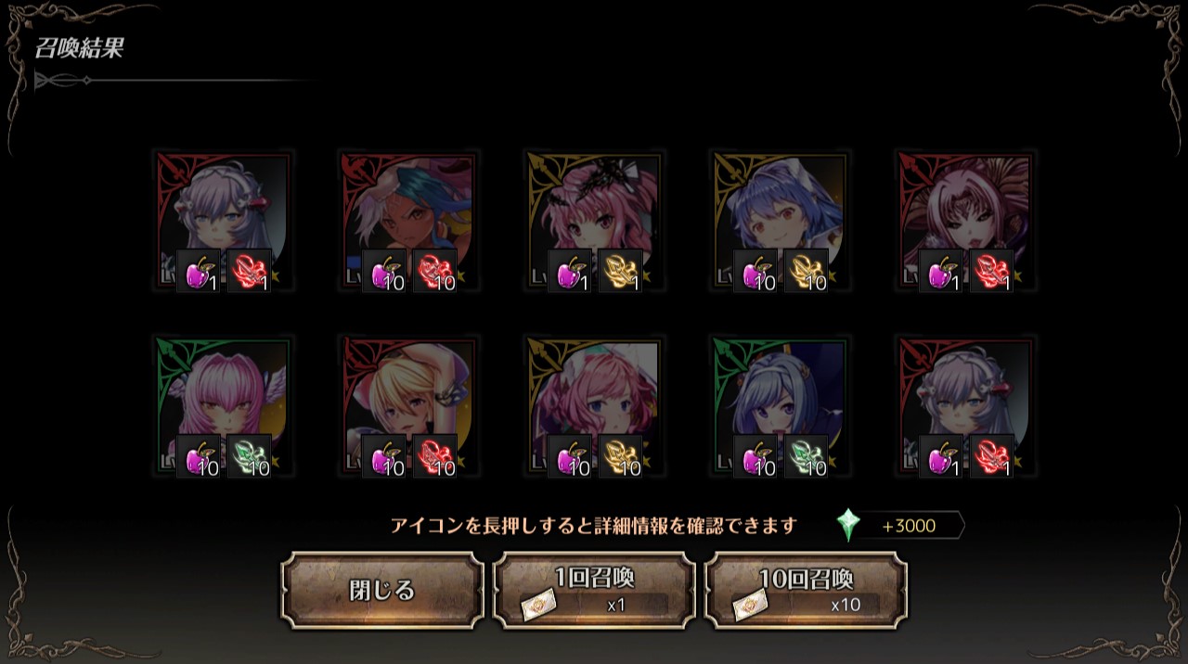1188x664 pixels.
Task: Open the pink-haired black-lace character in top row
Action: (594, 221)
